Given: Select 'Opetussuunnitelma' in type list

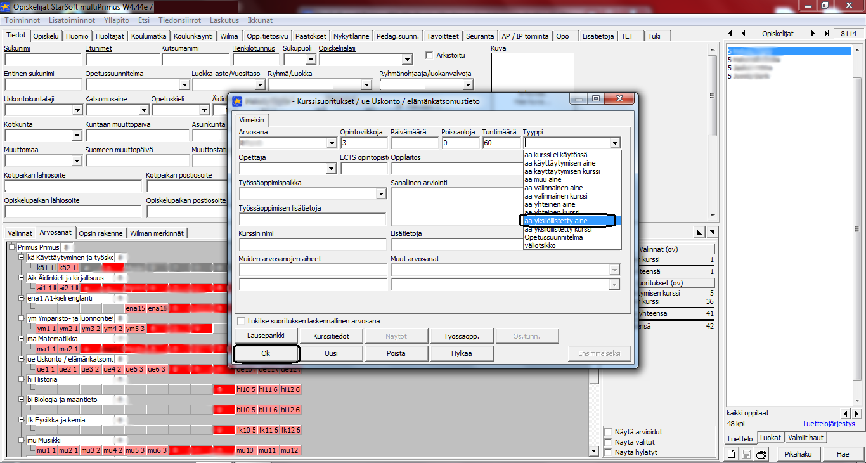Looking at the screenshot, I should tap(572, 237).
